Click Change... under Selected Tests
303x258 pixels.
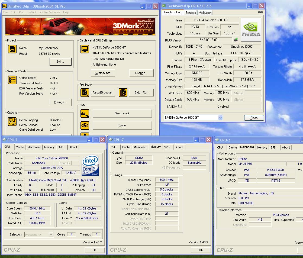coord(60,102)
